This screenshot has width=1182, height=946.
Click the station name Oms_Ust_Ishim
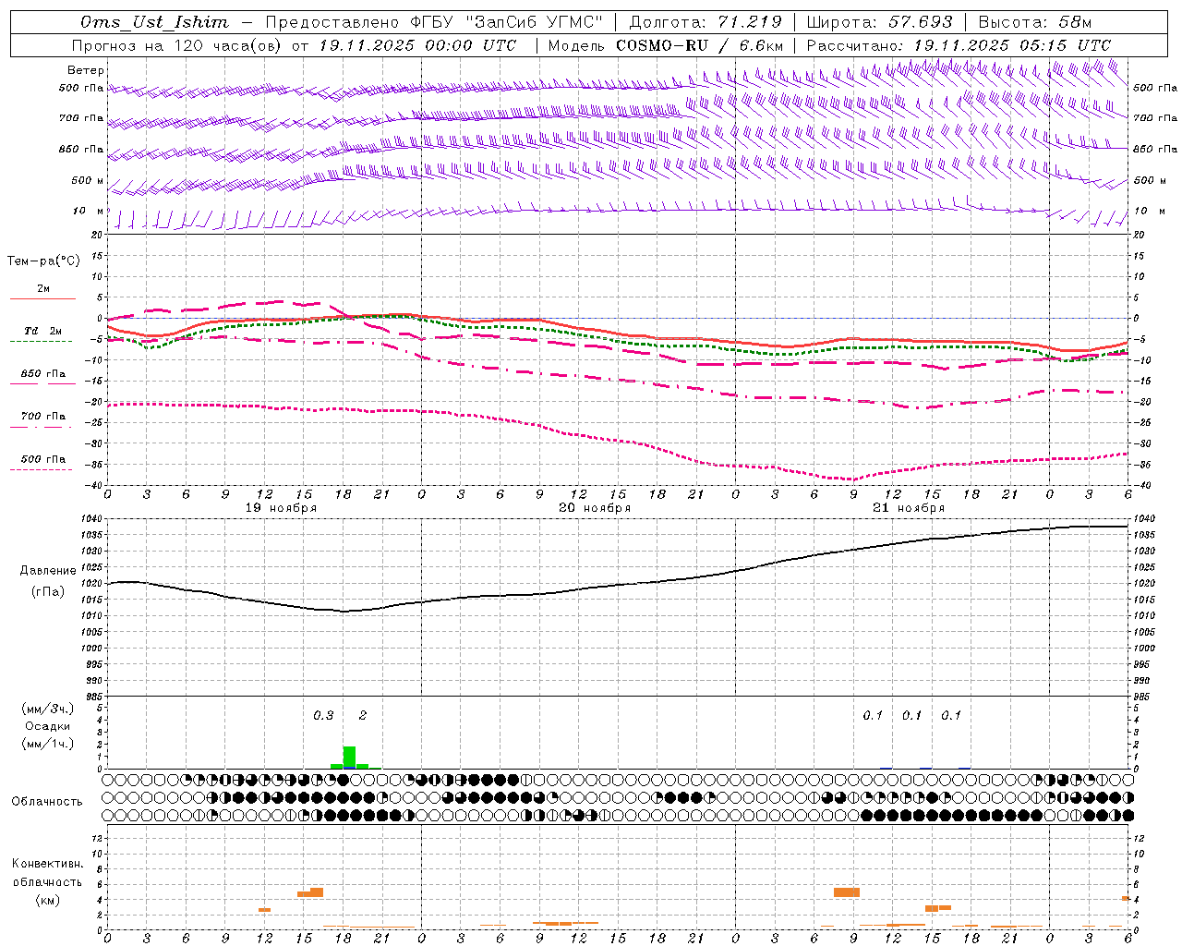154,22
